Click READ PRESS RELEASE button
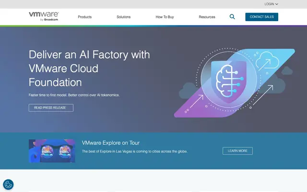307x192 pixels. (x=51, y=108)
